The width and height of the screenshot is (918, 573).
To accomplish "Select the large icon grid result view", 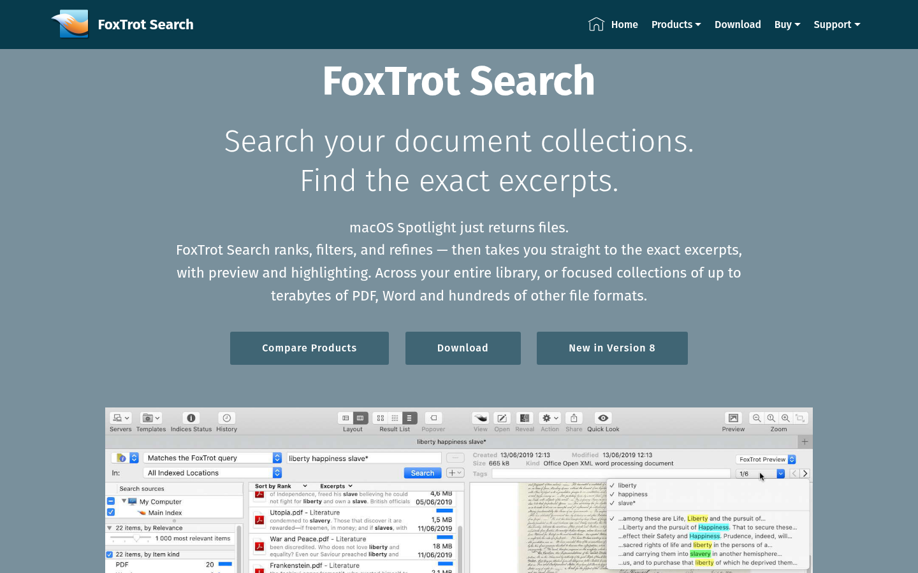I will pos(381,418).
